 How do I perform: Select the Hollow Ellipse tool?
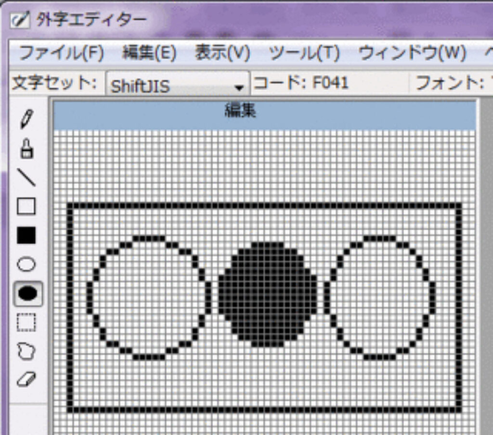pos(26,264)
